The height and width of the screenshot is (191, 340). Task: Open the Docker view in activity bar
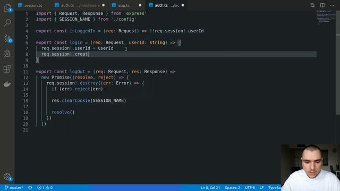(7, 84)
